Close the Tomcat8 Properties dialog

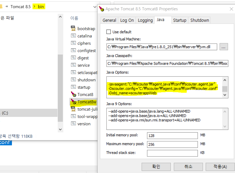pos(231,9)
